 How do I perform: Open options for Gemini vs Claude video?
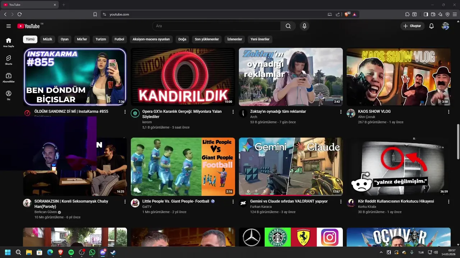341,202
